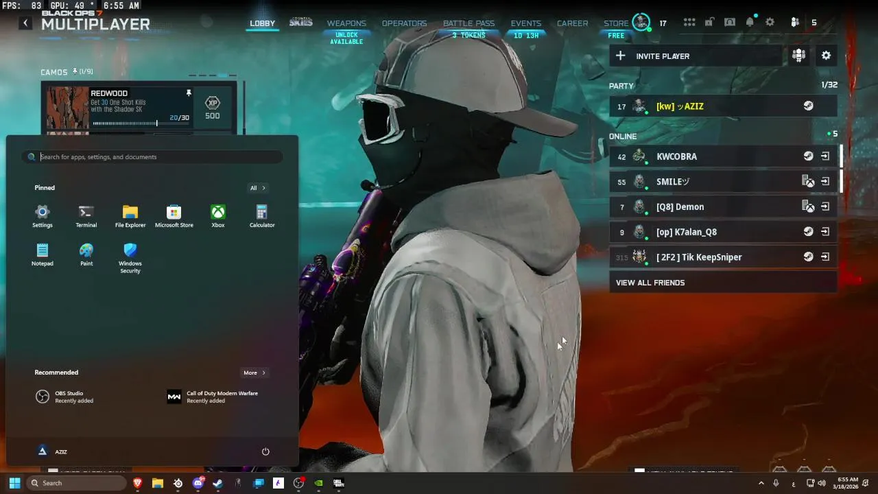The height and width of the screenshot is (494, 878).
Task: Open the party code group icon
Action: click(x=798, y=56)
